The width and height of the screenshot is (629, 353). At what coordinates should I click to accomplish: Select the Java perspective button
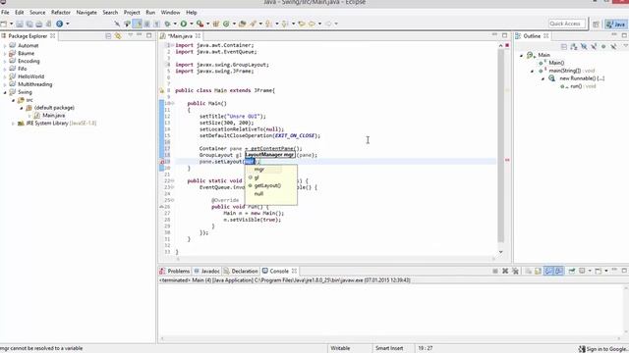(616, 24)
